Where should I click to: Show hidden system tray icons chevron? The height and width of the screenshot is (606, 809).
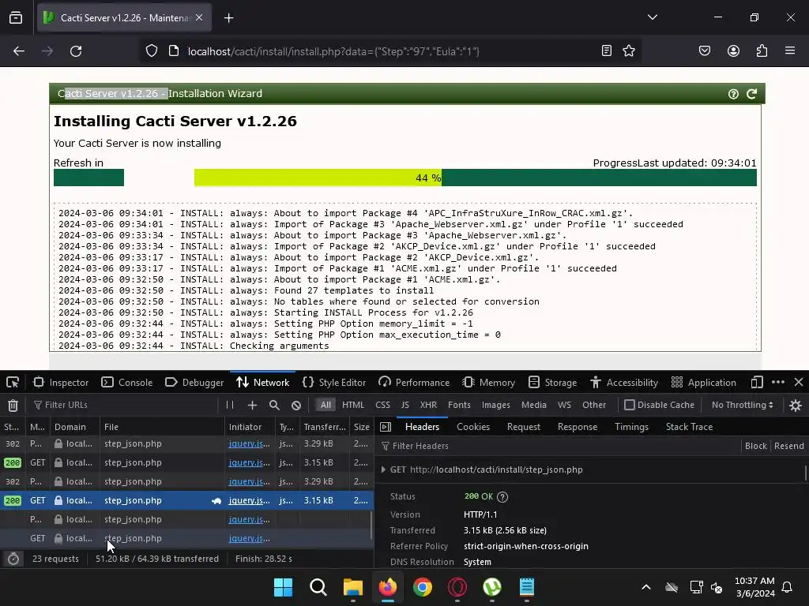(646, 587)
